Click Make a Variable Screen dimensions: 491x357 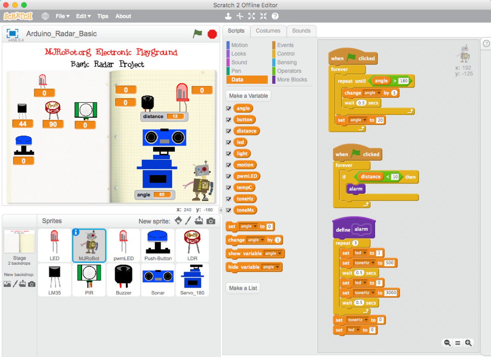pos(248,96)
